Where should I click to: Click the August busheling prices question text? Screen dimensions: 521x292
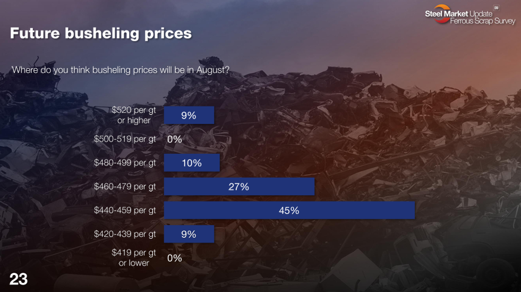[120, 70]
